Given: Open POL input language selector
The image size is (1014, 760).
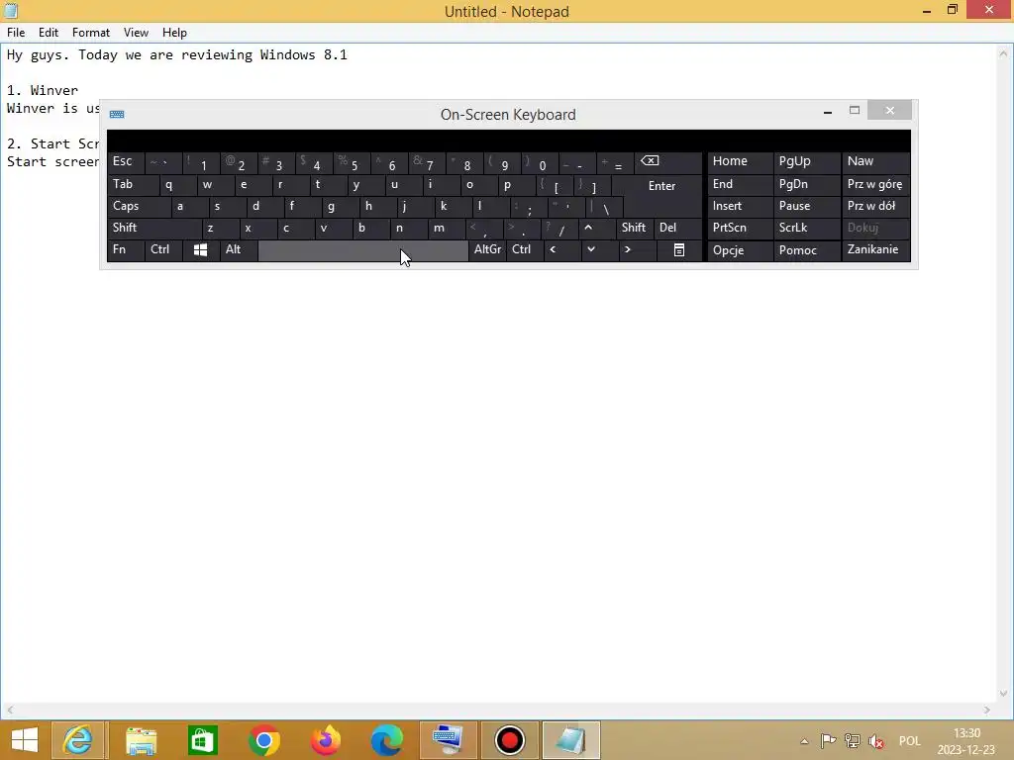Looking at the screenshot, I should (x=909, y=741).
